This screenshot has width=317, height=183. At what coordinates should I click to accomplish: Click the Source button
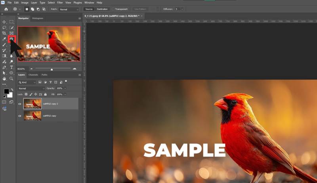[x=89, y=9]
